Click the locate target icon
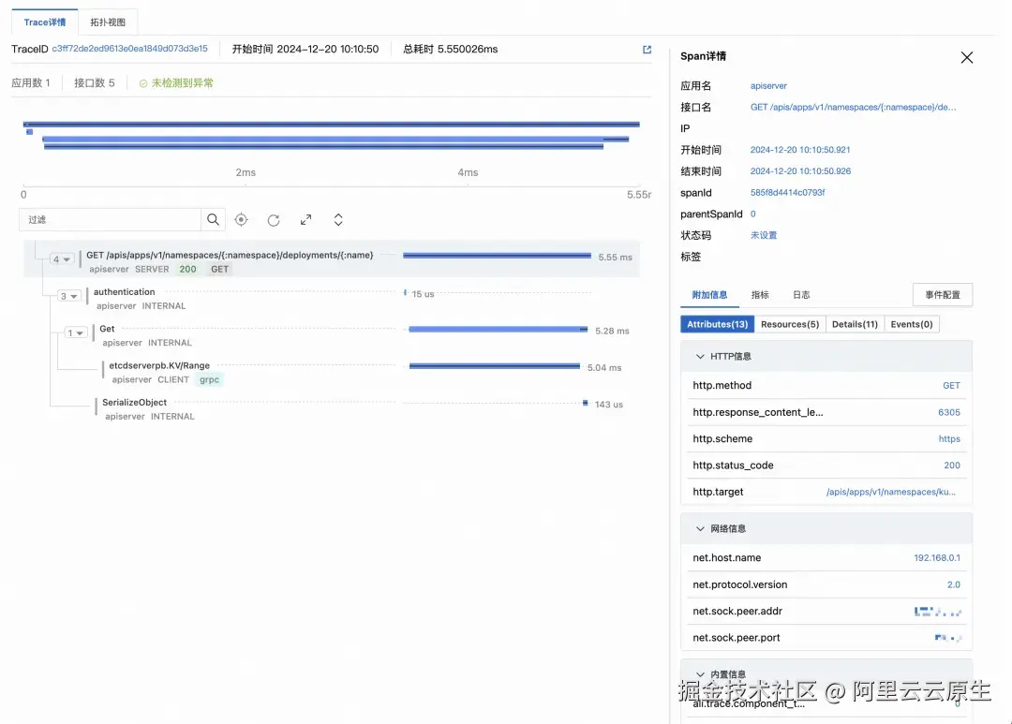This screenshot has width=1012, height=724. tap(242, 219)
